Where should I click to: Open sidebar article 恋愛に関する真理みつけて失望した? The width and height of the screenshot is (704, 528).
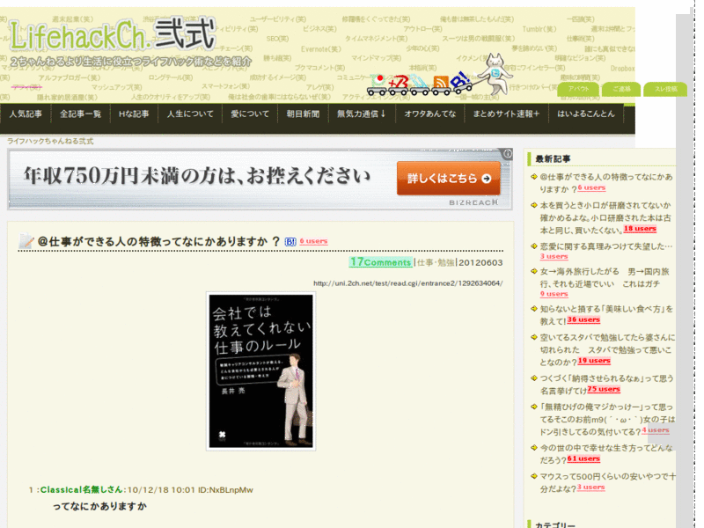606,246
